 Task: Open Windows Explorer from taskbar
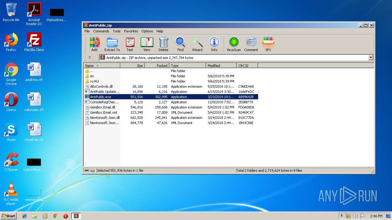pos(35,216)
